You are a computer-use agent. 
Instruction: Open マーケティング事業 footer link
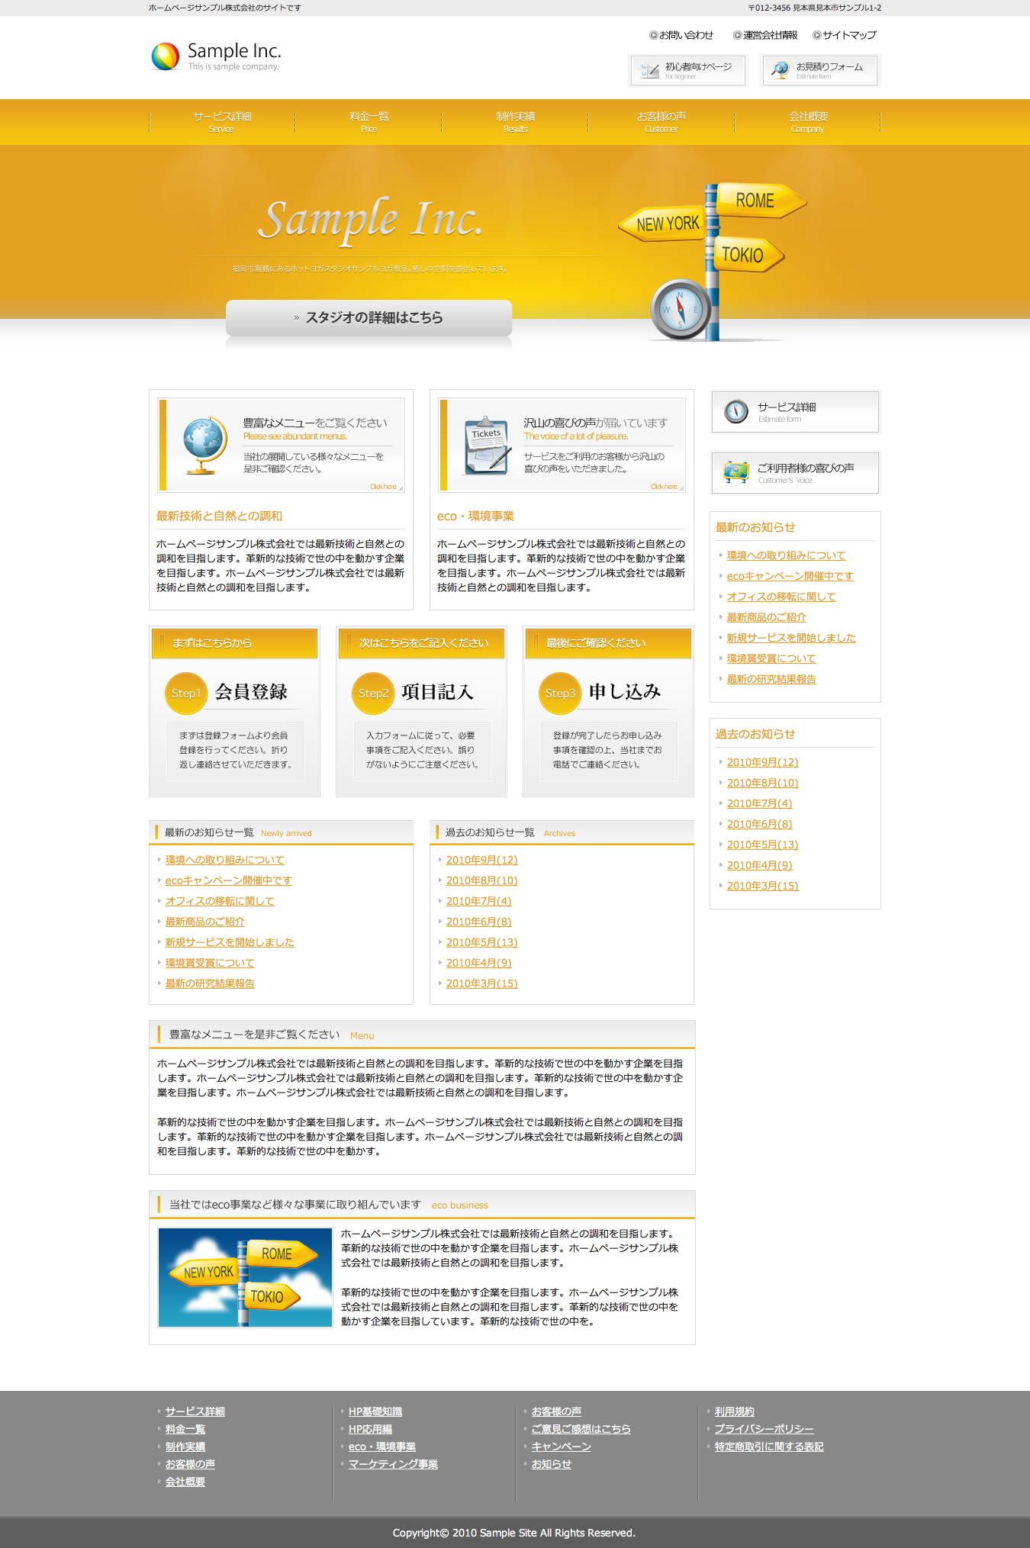[393, 1464]
